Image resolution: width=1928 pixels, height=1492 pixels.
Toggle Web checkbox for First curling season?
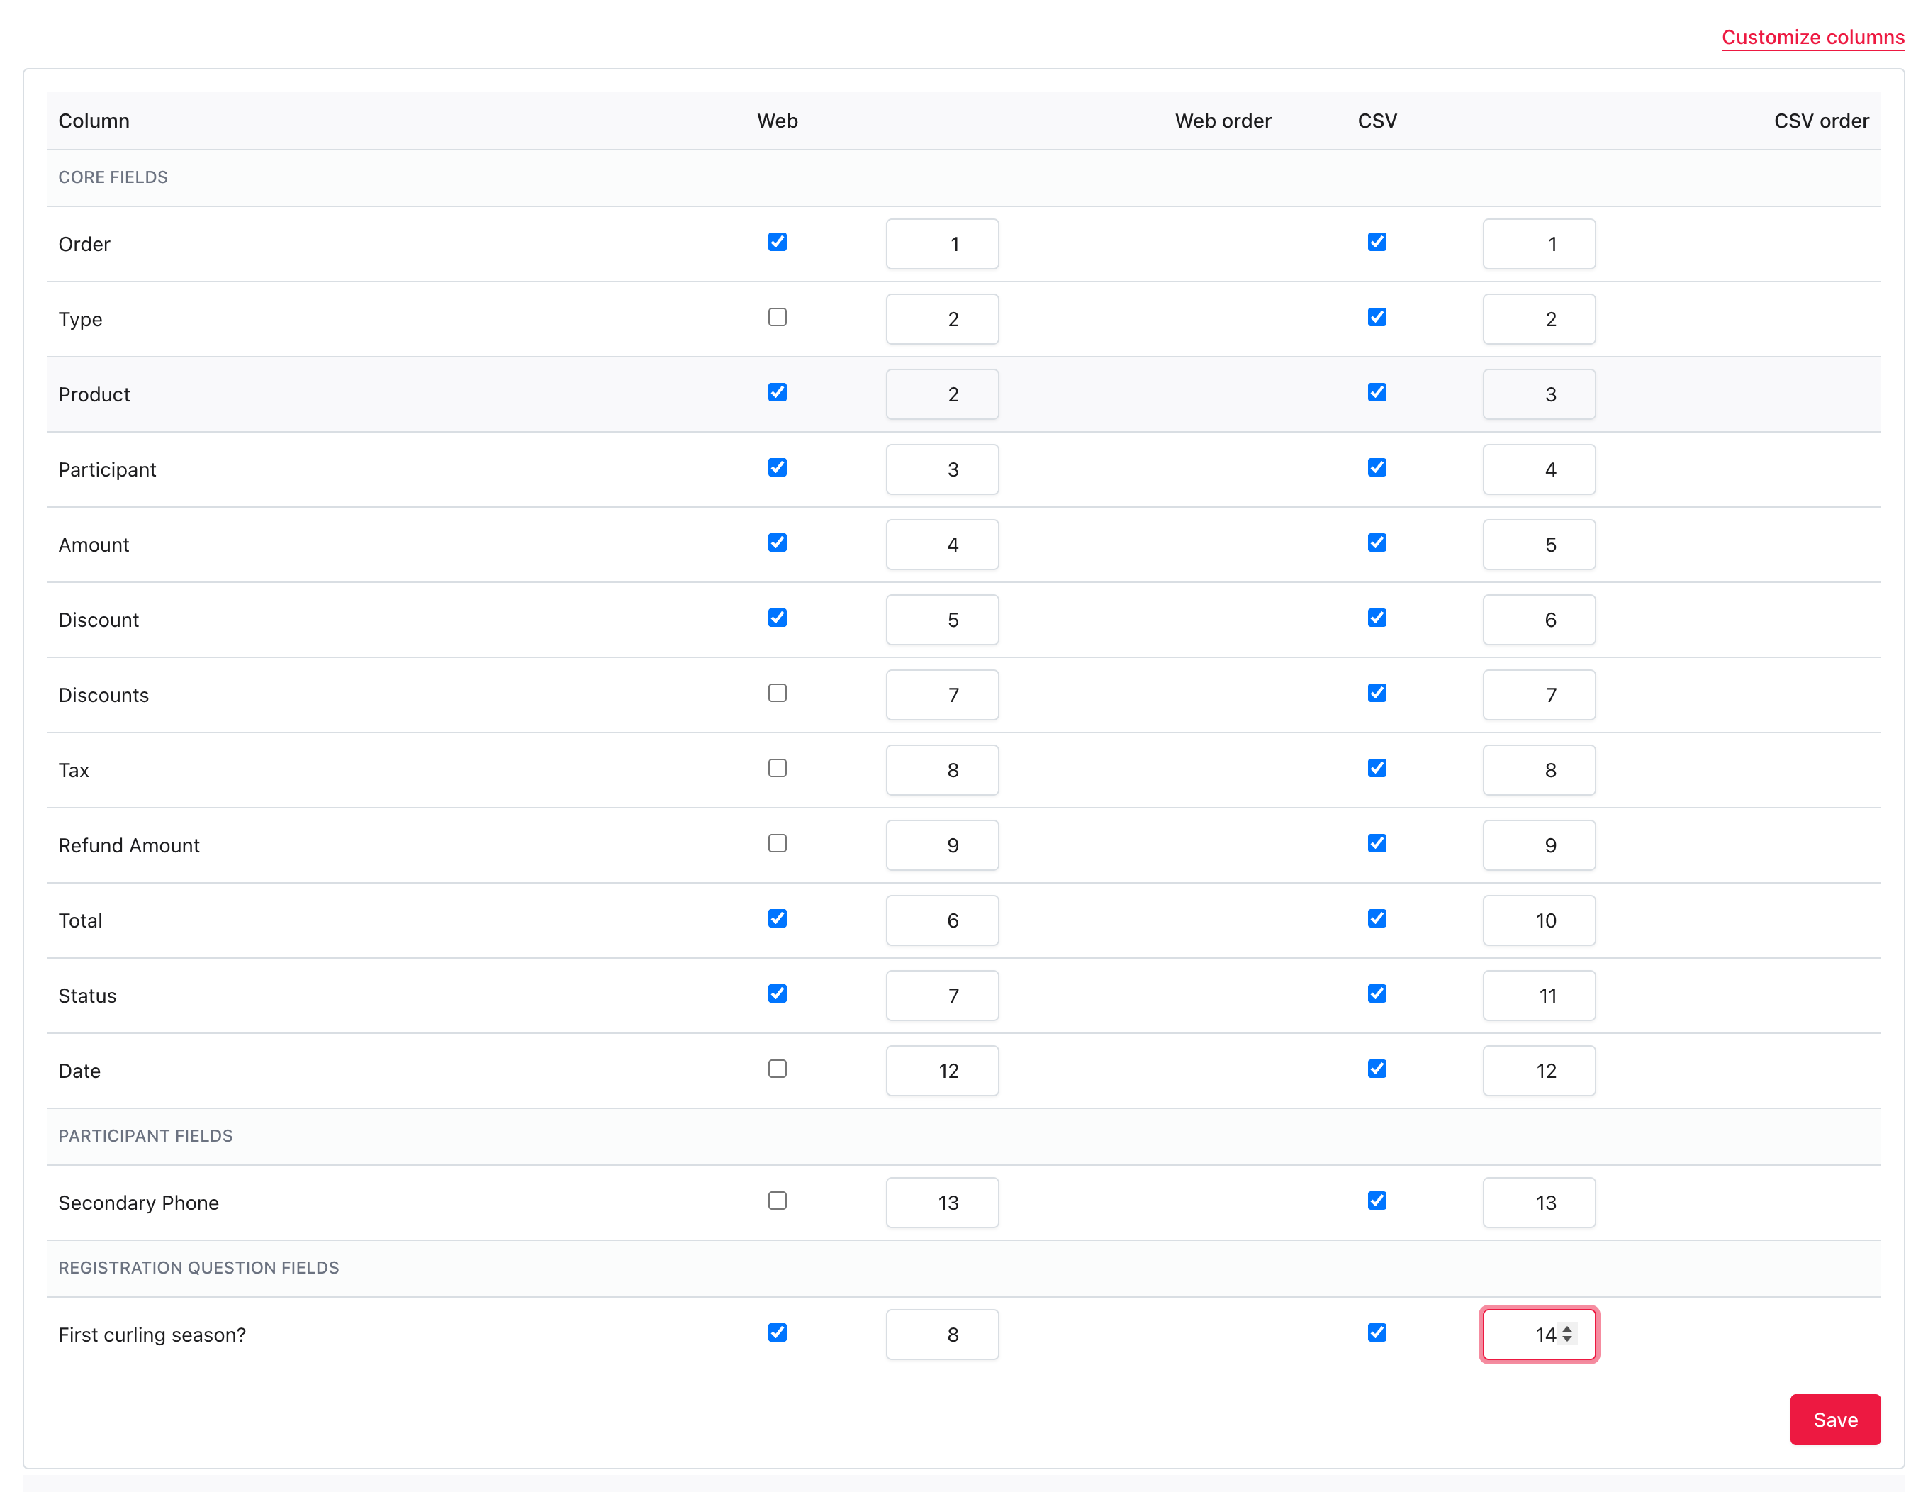777,1331
